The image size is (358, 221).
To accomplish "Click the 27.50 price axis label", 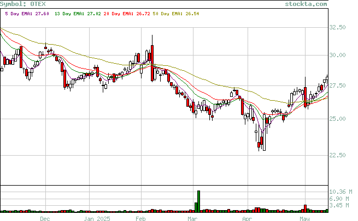I will (x=337, y=85).
